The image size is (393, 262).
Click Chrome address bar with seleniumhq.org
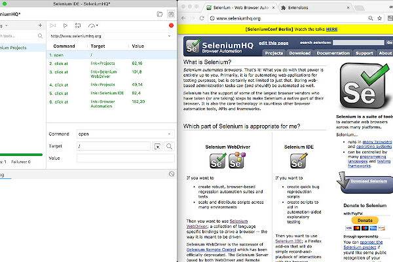287,18
